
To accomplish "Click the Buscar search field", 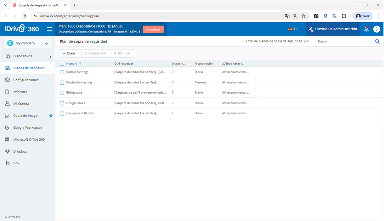I will click(x=343, y=41).
